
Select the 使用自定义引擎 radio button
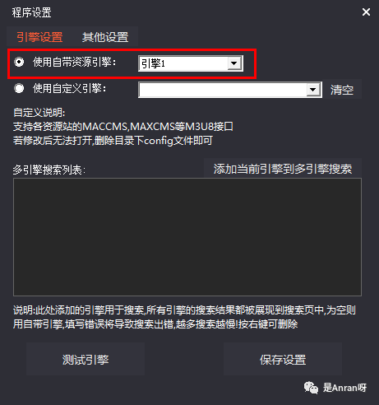tap(19, 88)
